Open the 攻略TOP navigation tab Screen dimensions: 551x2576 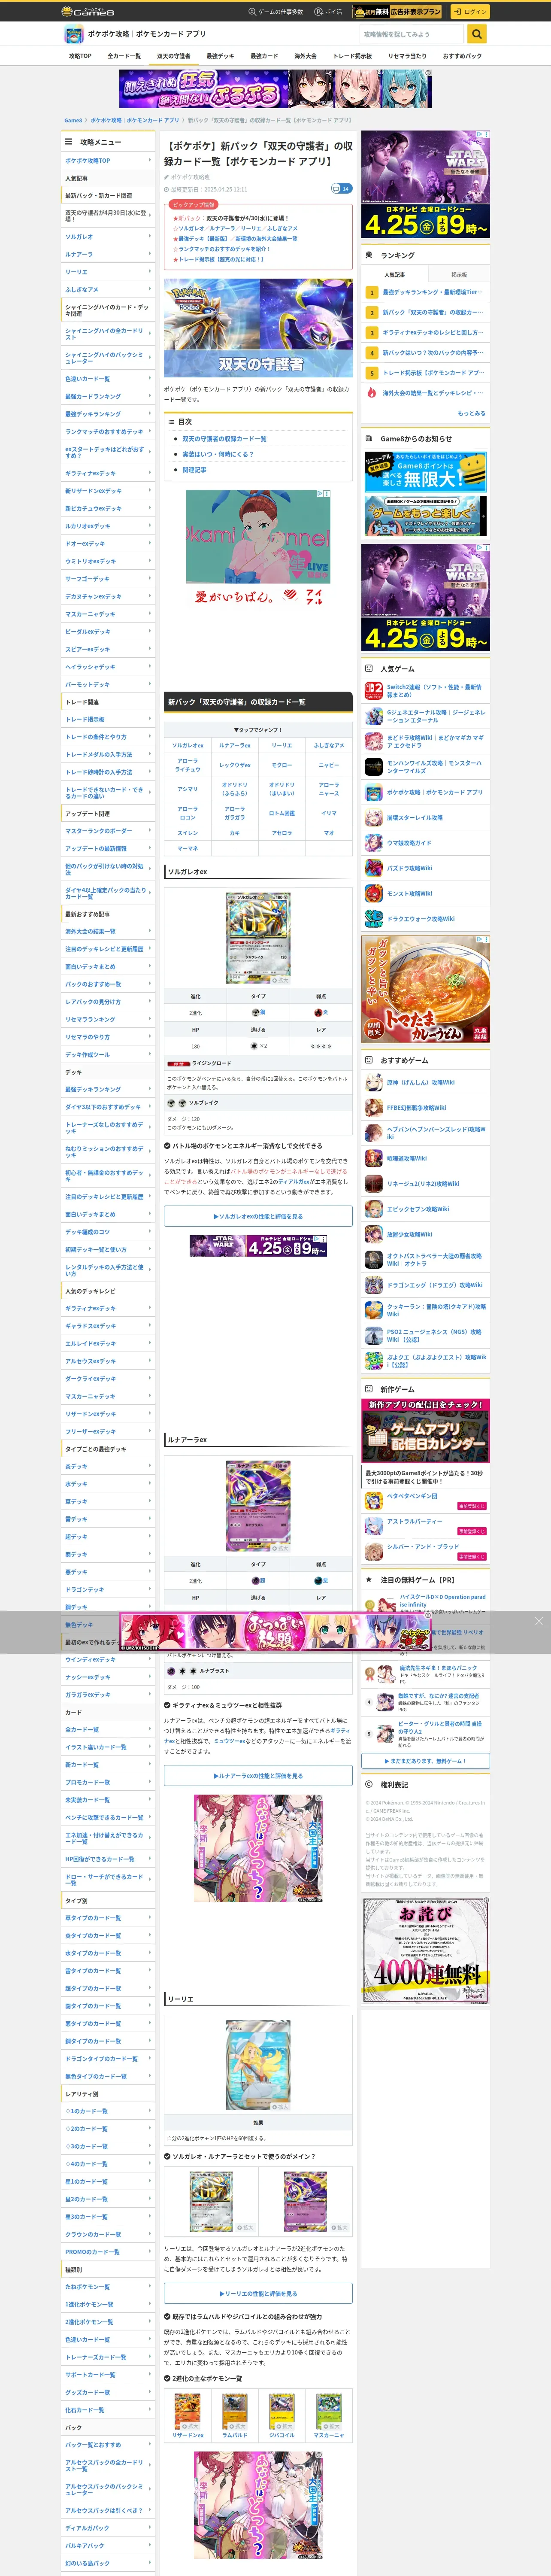80,56
